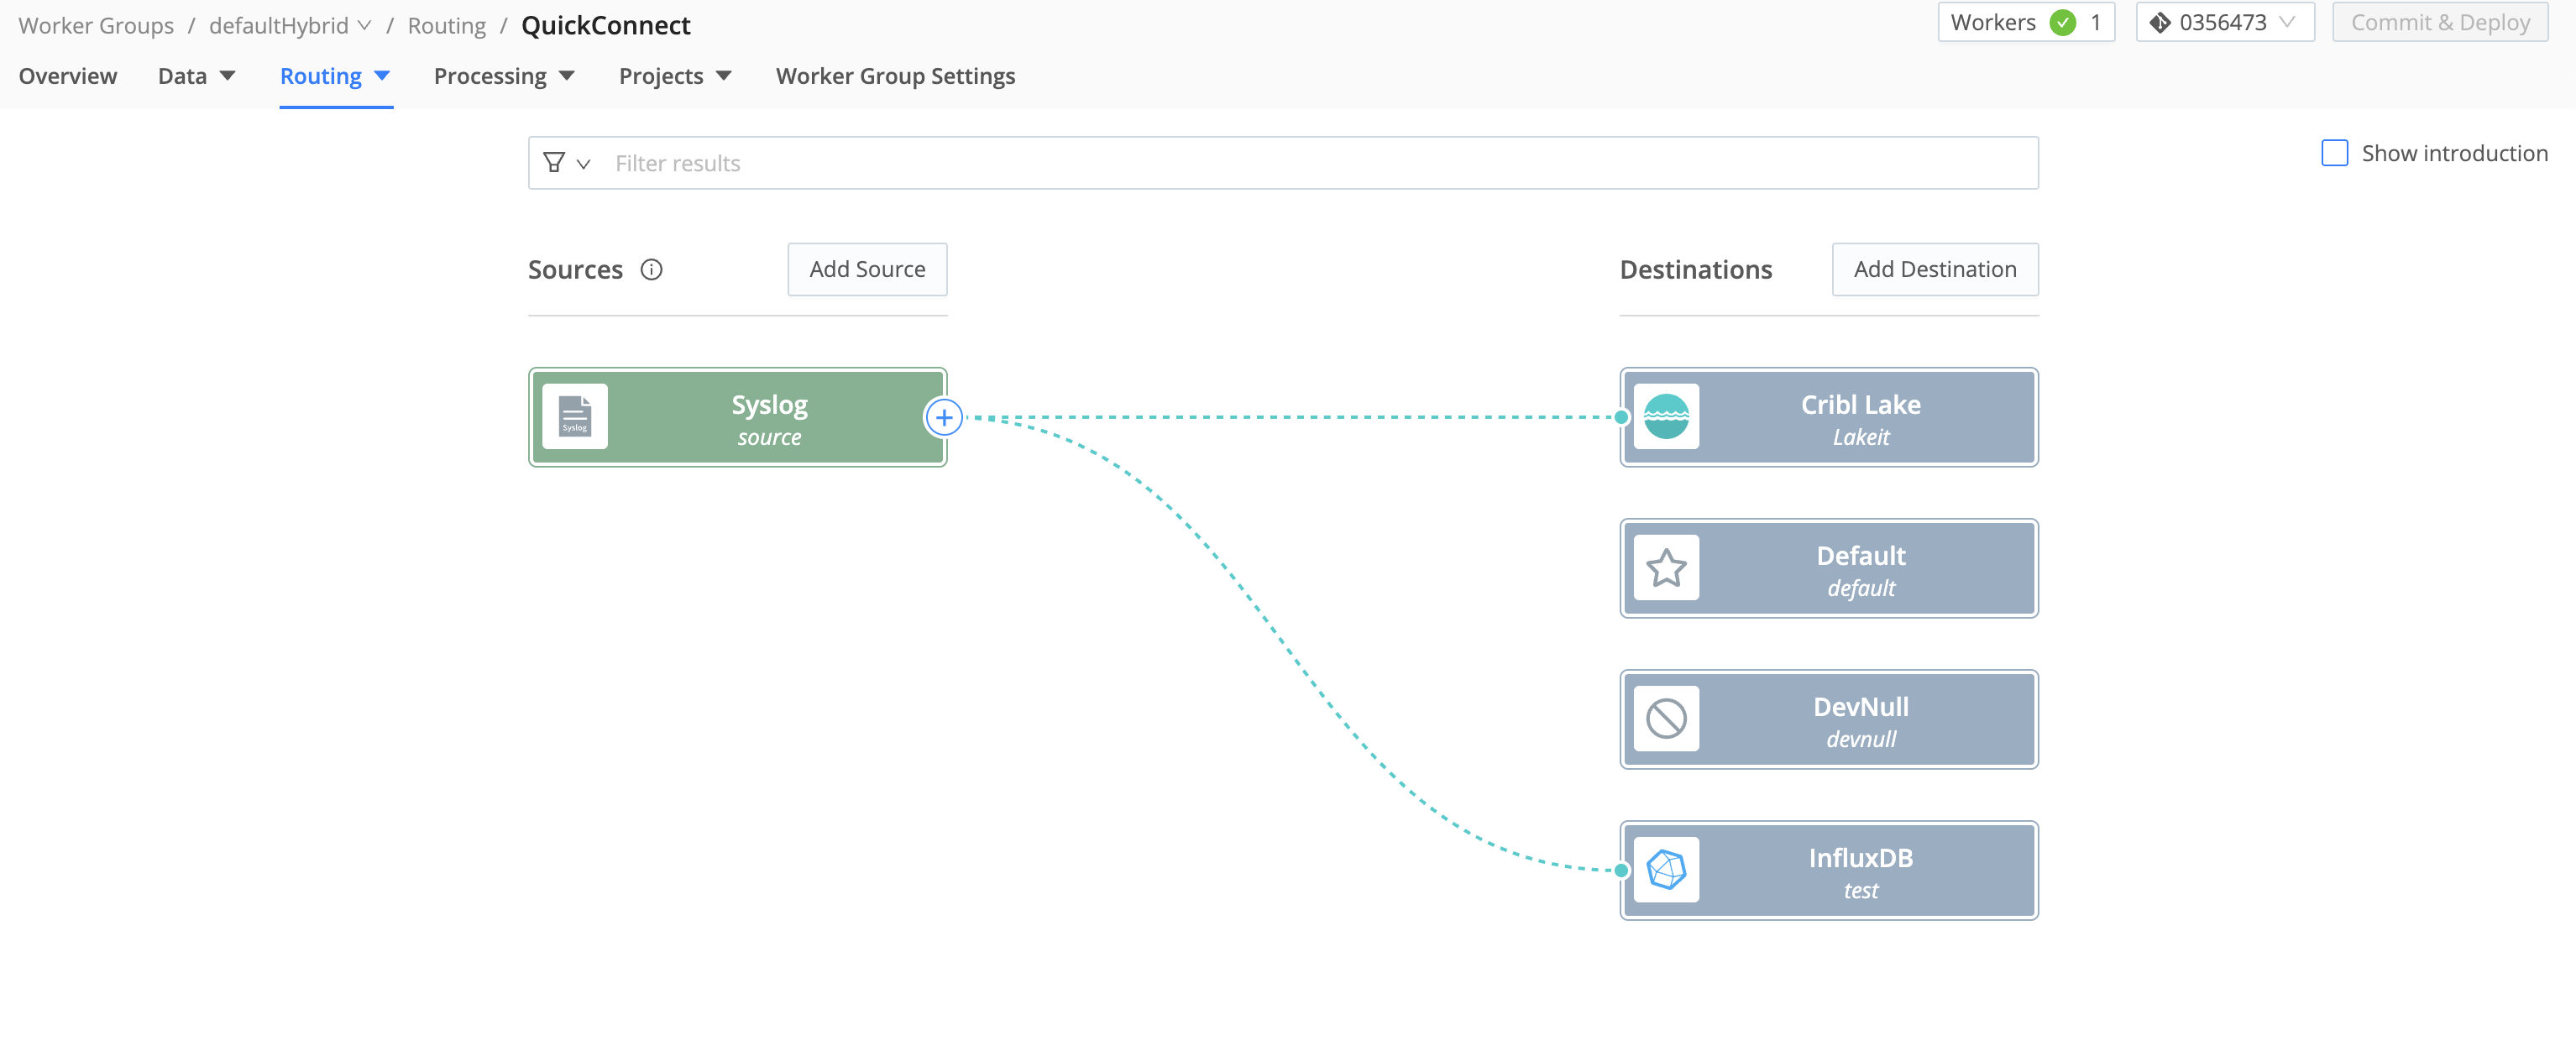The height and width of the screenshot is (1051, 2576).
Task: Open the Data dropdown menu
Action: [194, 75]
